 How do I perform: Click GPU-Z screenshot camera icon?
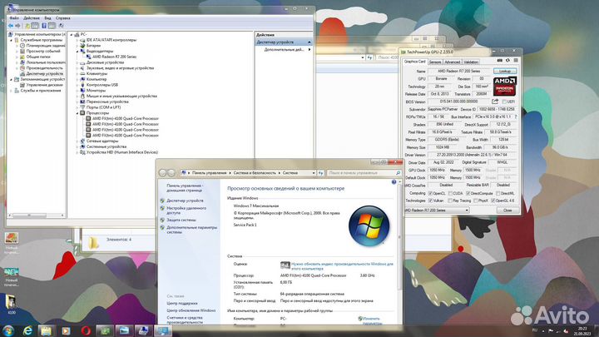[500, 61]
